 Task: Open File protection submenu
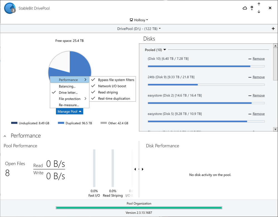[70, 99]
